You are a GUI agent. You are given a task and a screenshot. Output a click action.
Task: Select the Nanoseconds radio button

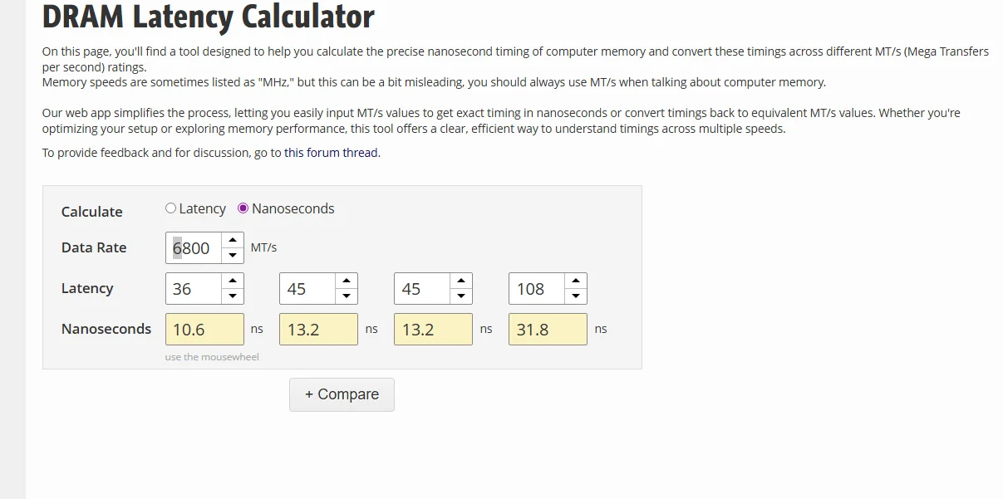point(243,208)
